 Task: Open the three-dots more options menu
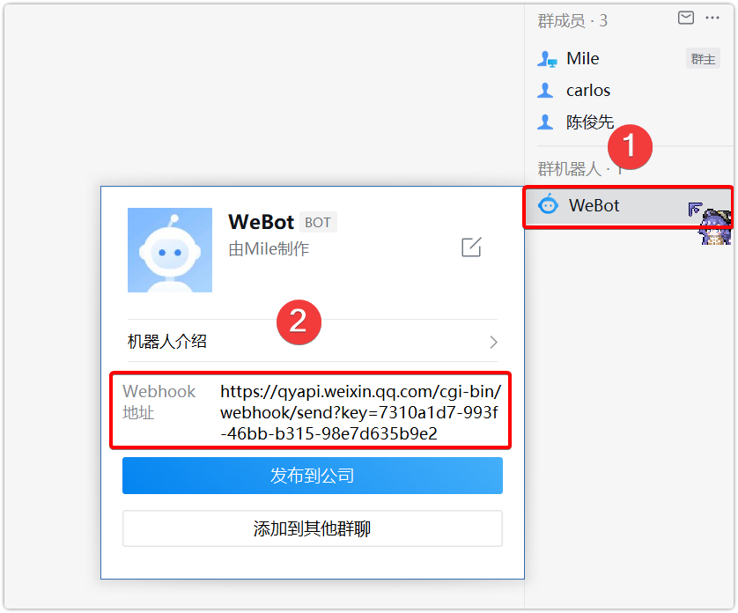[x=712, y=18]
